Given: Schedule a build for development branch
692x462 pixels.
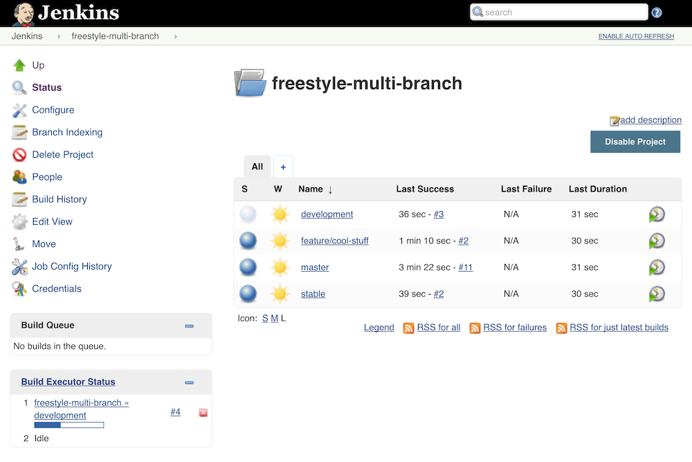Looking at the screenshot, I should tap(657, 214).
